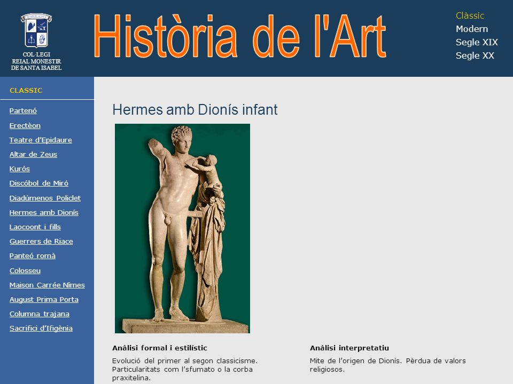Click the 'Hermes amb Dionís infant' heading
The height and width of the screenshot is (384, 513).
point(195,110)
